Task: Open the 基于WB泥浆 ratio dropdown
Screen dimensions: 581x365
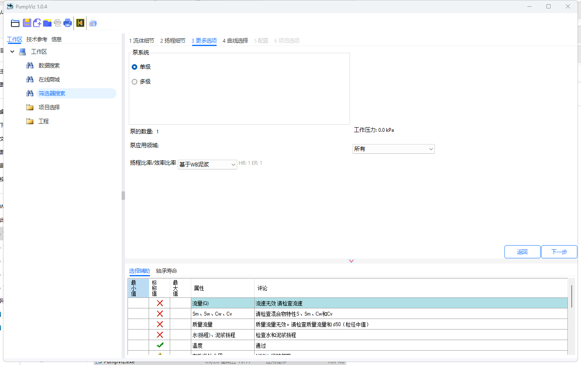Action: 207,164
